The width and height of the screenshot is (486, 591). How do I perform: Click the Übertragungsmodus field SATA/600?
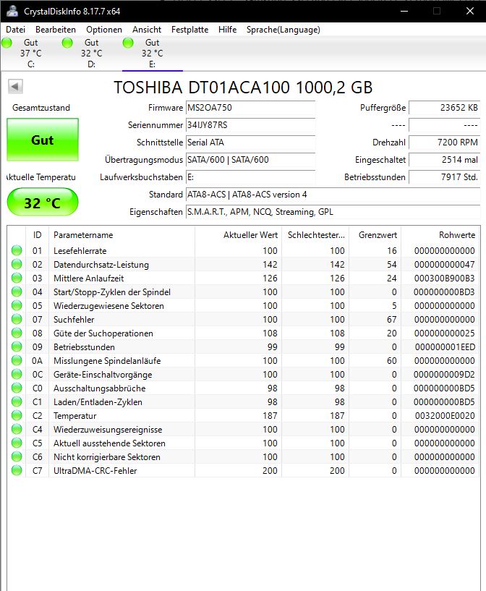pos(250,160)
